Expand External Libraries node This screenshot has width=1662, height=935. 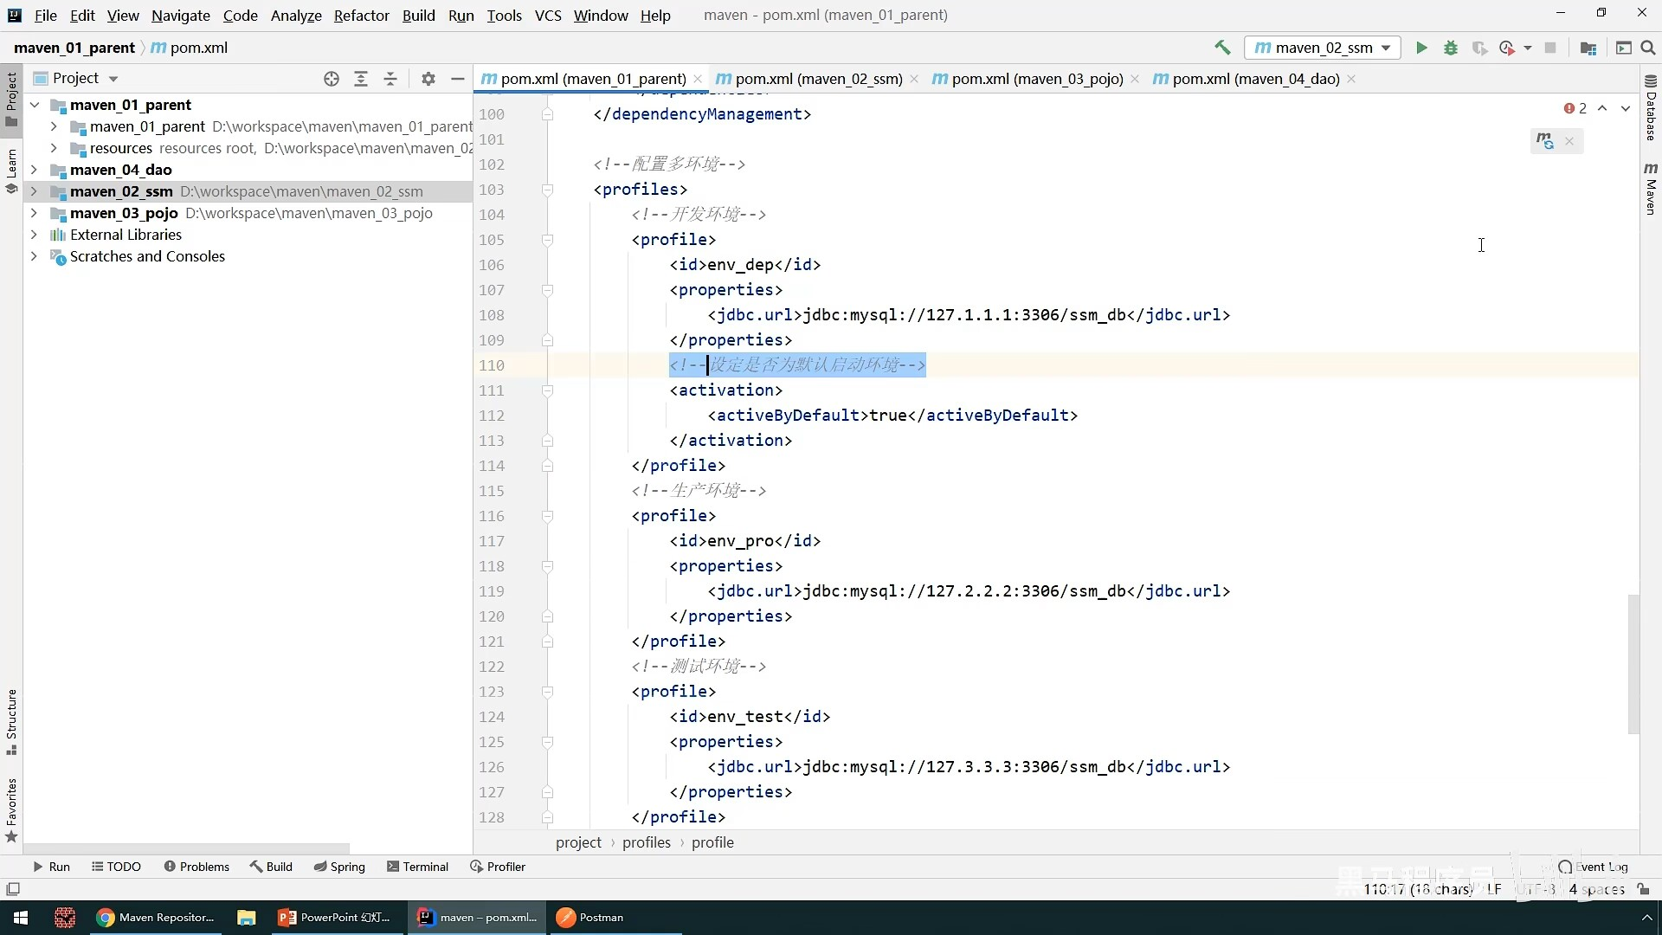[35, 235]
